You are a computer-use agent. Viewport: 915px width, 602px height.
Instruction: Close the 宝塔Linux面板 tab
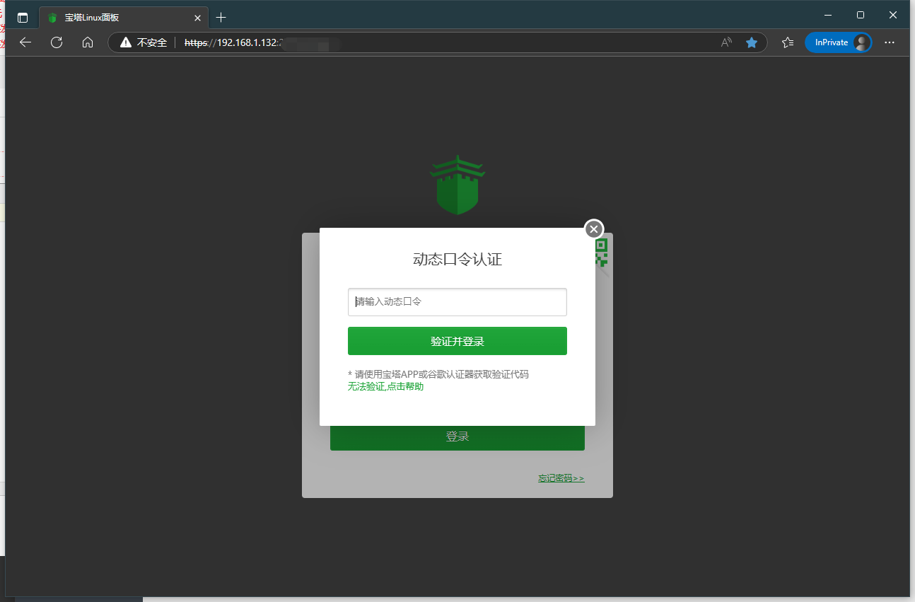(x=197, y=18)
